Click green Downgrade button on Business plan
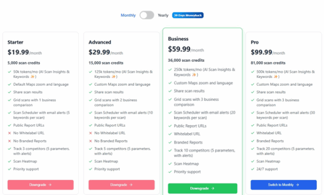 pyautogui.click(x=202, y=188)
